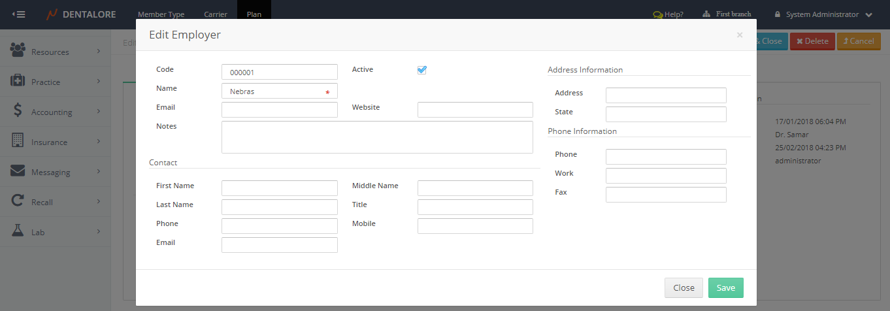
Task: Click the Resources people icon in sidebar
Action: click(x=18, y=51)
